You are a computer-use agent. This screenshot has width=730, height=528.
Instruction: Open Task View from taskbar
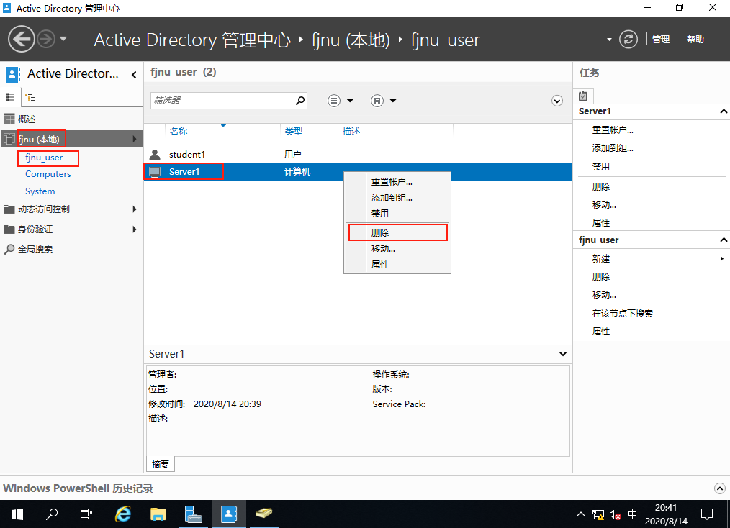click(86, 514)
